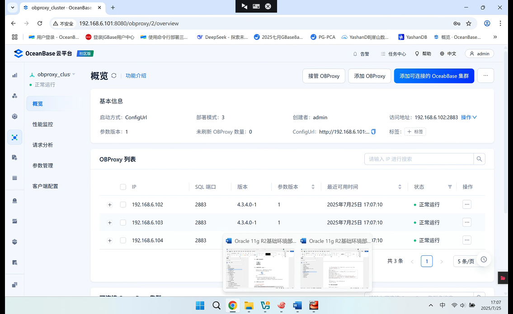Click 添加可连接的 OceanBase 集群 button
Image resolution: width=513 pixels, height=314 pixels.
point(434,76)
